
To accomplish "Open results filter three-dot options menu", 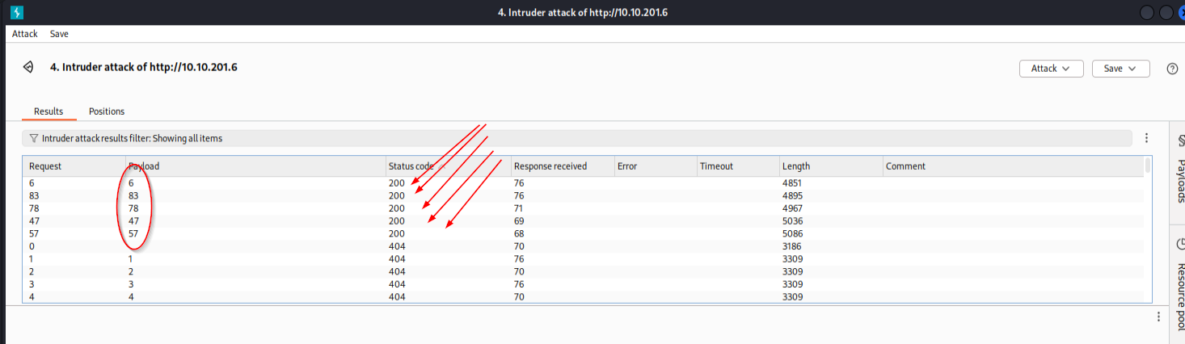I will click(1146, 138).
